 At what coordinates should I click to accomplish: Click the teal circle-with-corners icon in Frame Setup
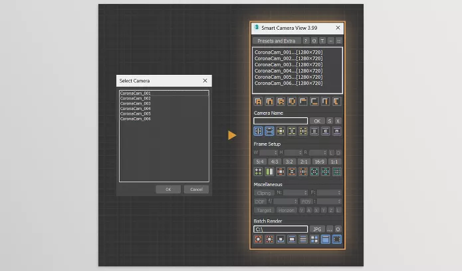tap(314, 172)
